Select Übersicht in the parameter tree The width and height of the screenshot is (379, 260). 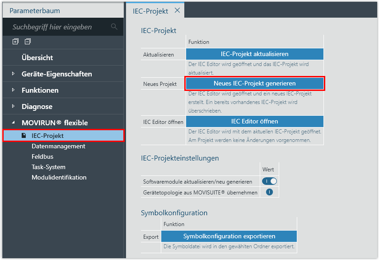click(x=37, y=58)
